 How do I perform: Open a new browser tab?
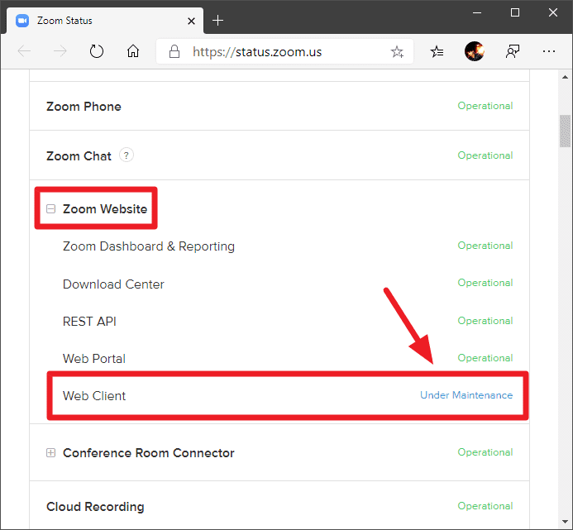coord(217,21)
